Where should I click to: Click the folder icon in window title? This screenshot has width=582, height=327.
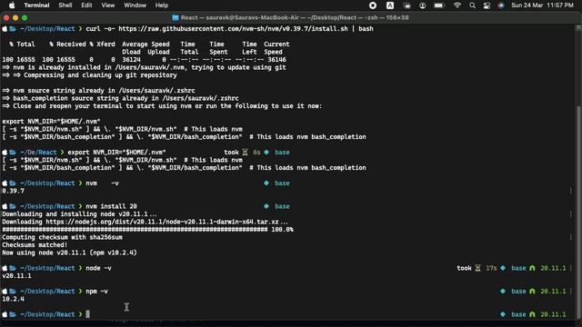176,17
